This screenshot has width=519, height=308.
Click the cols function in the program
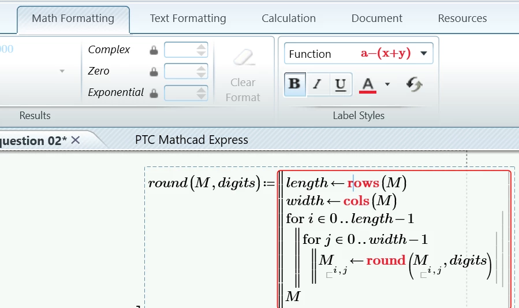356,201
